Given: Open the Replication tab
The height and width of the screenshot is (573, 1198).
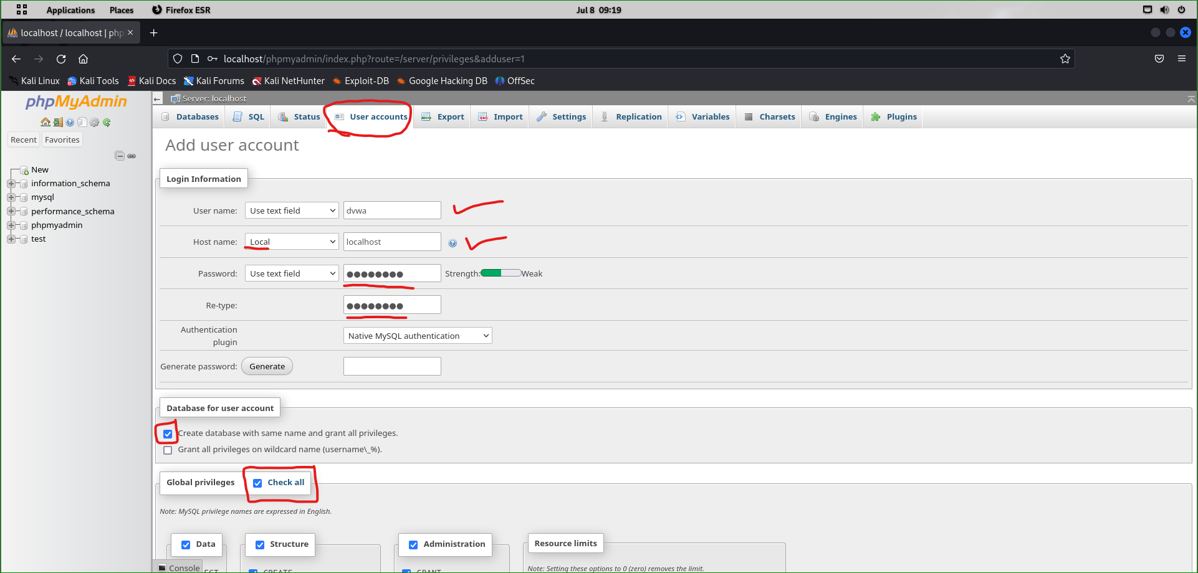Looking at the screenshot, I should pyautogui.click(x=631, y=116).
